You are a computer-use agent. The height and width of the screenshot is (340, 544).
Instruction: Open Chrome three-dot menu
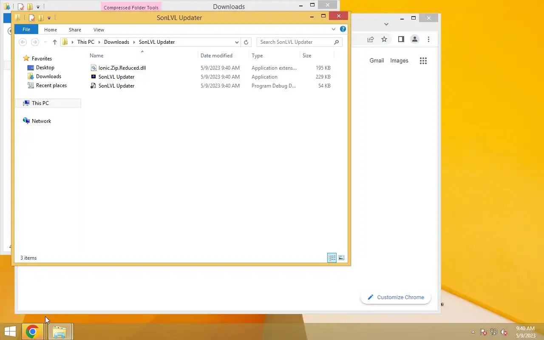point(428,39)
